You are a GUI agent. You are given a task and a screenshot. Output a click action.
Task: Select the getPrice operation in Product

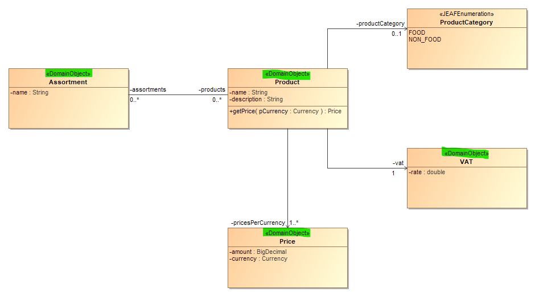click(286, 112)
